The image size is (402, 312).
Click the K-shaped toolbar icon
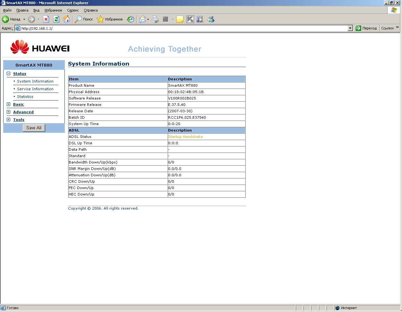click(x=190, y=19)
